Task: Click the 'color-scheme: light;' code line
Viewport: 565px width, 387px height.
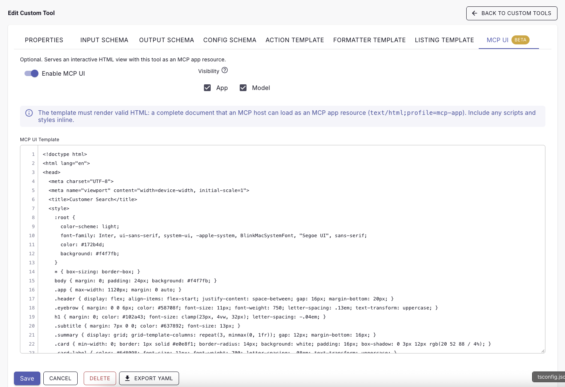Action: point(90,227)
